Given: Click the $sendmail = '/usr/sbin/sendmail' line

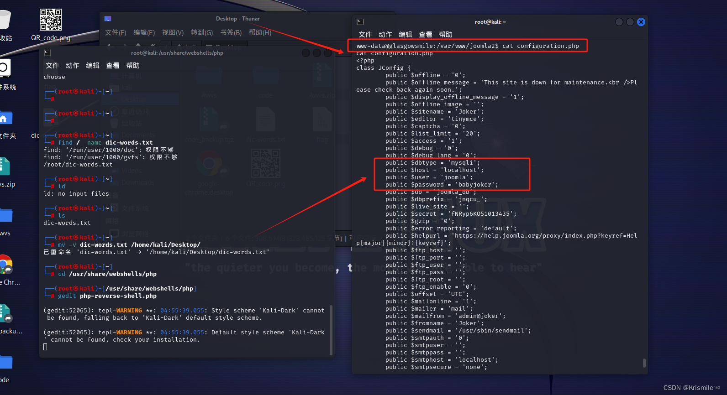Looking at the screenshot, I should coord(458,331).
